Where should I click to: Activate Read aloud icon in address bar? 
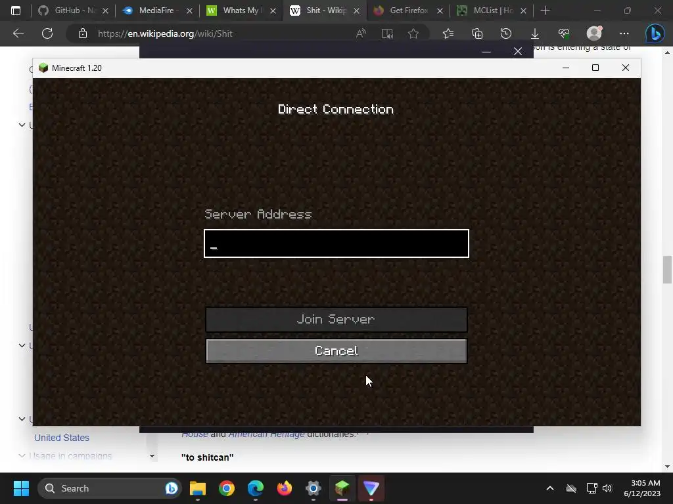[361, 33]
